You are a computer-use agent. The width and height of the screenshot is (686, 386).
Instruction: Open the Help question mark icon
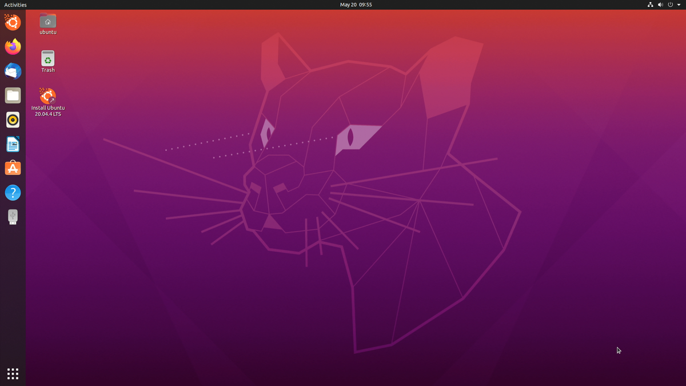(x=13, y=193)
